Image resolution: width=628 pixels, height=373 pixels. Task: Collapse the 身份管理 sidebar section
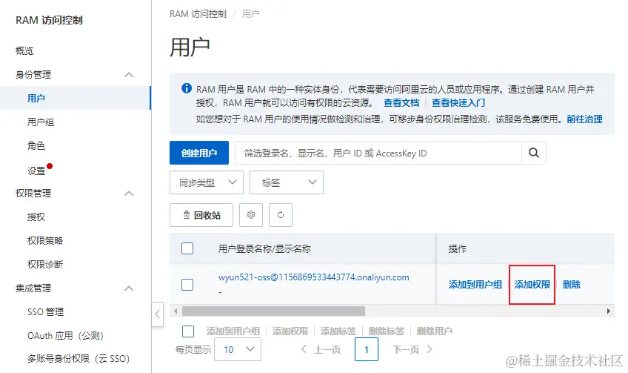click(129, 75)
